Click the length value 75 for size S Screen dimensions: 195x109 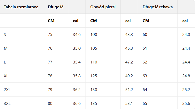50,34
